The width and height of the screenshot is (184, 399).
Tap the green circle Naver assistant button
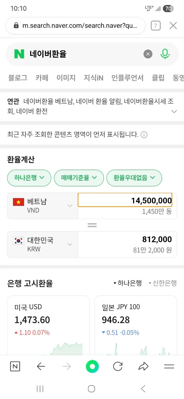tap(92, 367)
